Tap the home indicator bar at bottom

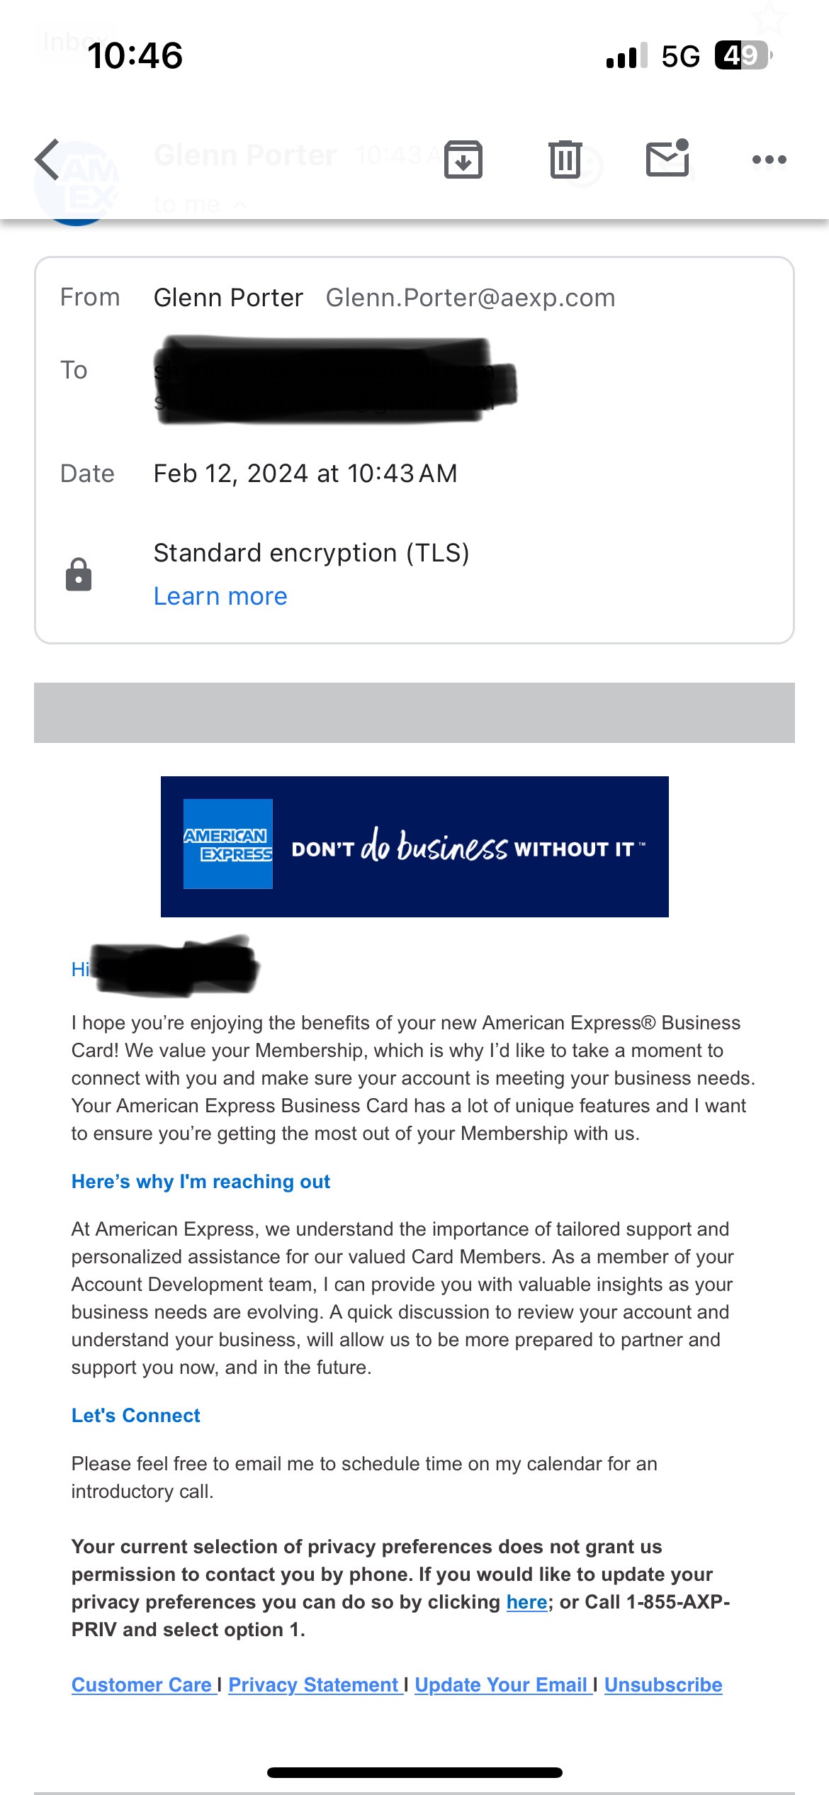(414, 1772)
